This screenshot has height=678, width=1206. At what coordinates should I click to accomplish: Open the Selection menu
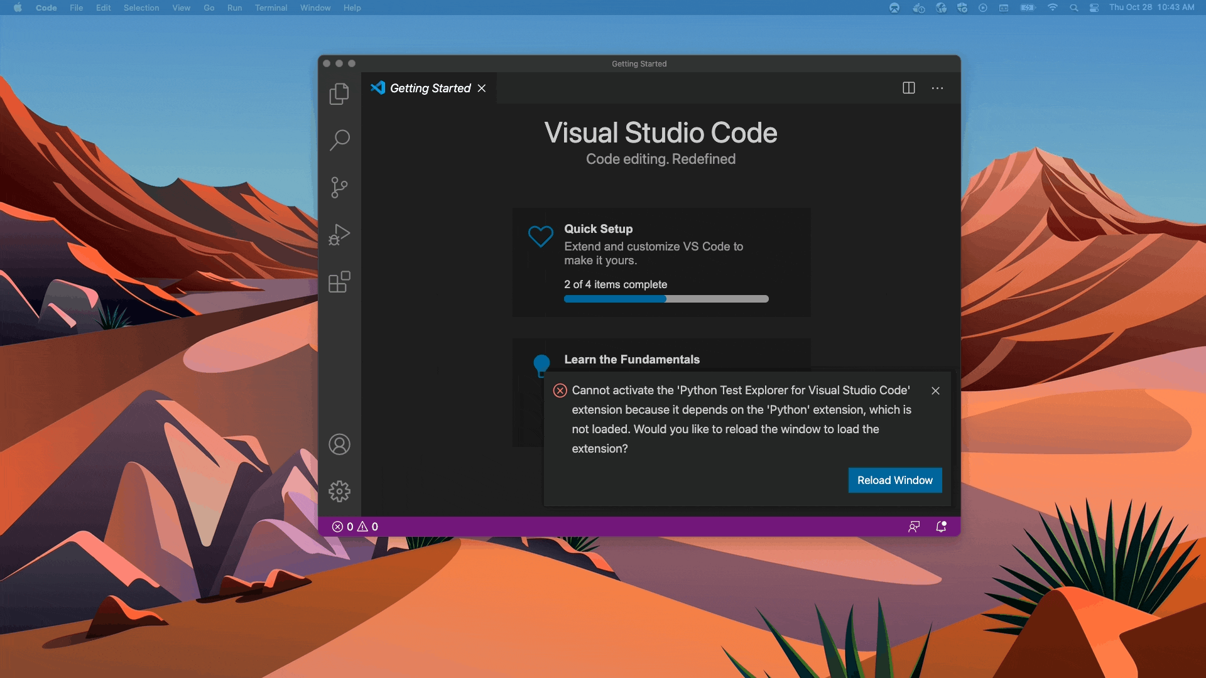coord(141,8)
